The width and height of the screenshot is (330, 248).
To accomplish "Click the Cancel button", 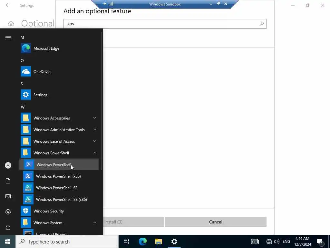I will pos(216,222).
